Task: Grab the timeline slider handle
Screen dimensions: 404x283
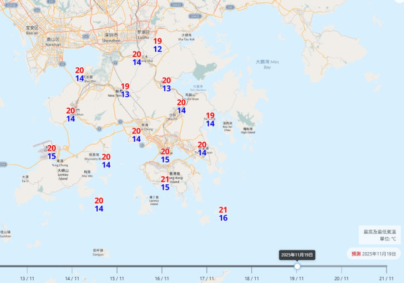Action: (297, 266)
